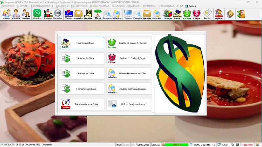Open the MENU PEDIDOS menu
This screenshot has width=262, height=147.
79,6
